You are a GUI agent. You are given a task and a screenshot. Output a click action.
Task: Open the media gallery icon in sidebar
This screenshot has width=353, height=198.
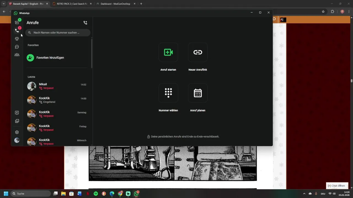tap(17, 121)
